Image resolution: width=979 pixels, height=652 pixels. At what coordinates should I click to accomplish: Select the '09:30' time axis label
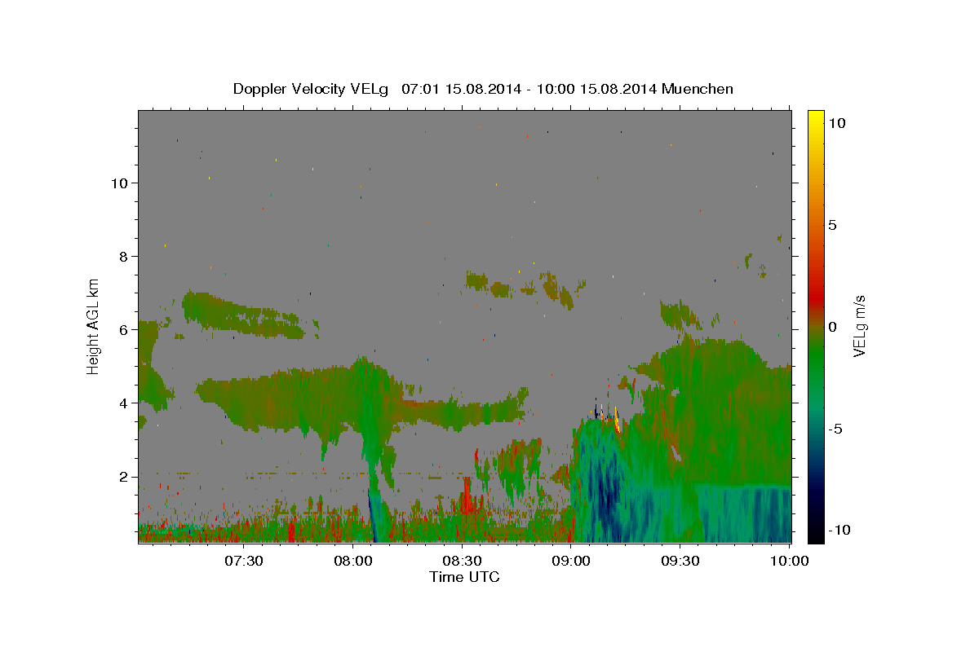[680, 561]
